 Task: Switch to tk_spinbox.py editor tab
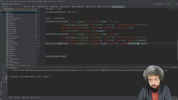pos(91,7)
